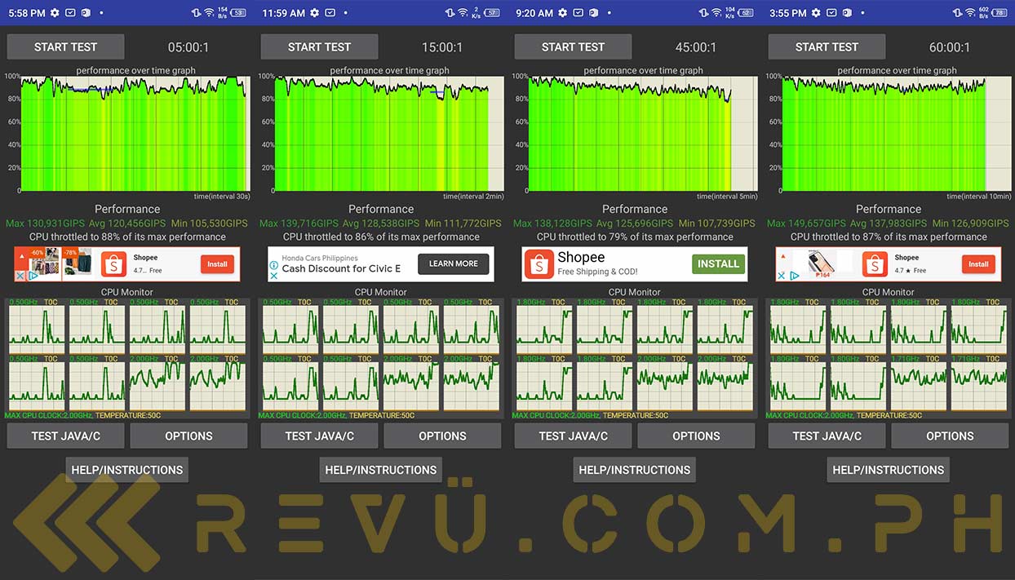The width and height of the screenshot is (1015, 580).
Task: Tap the battery indicator in the 3:55 PM status bar
Action: (1001, 13)
